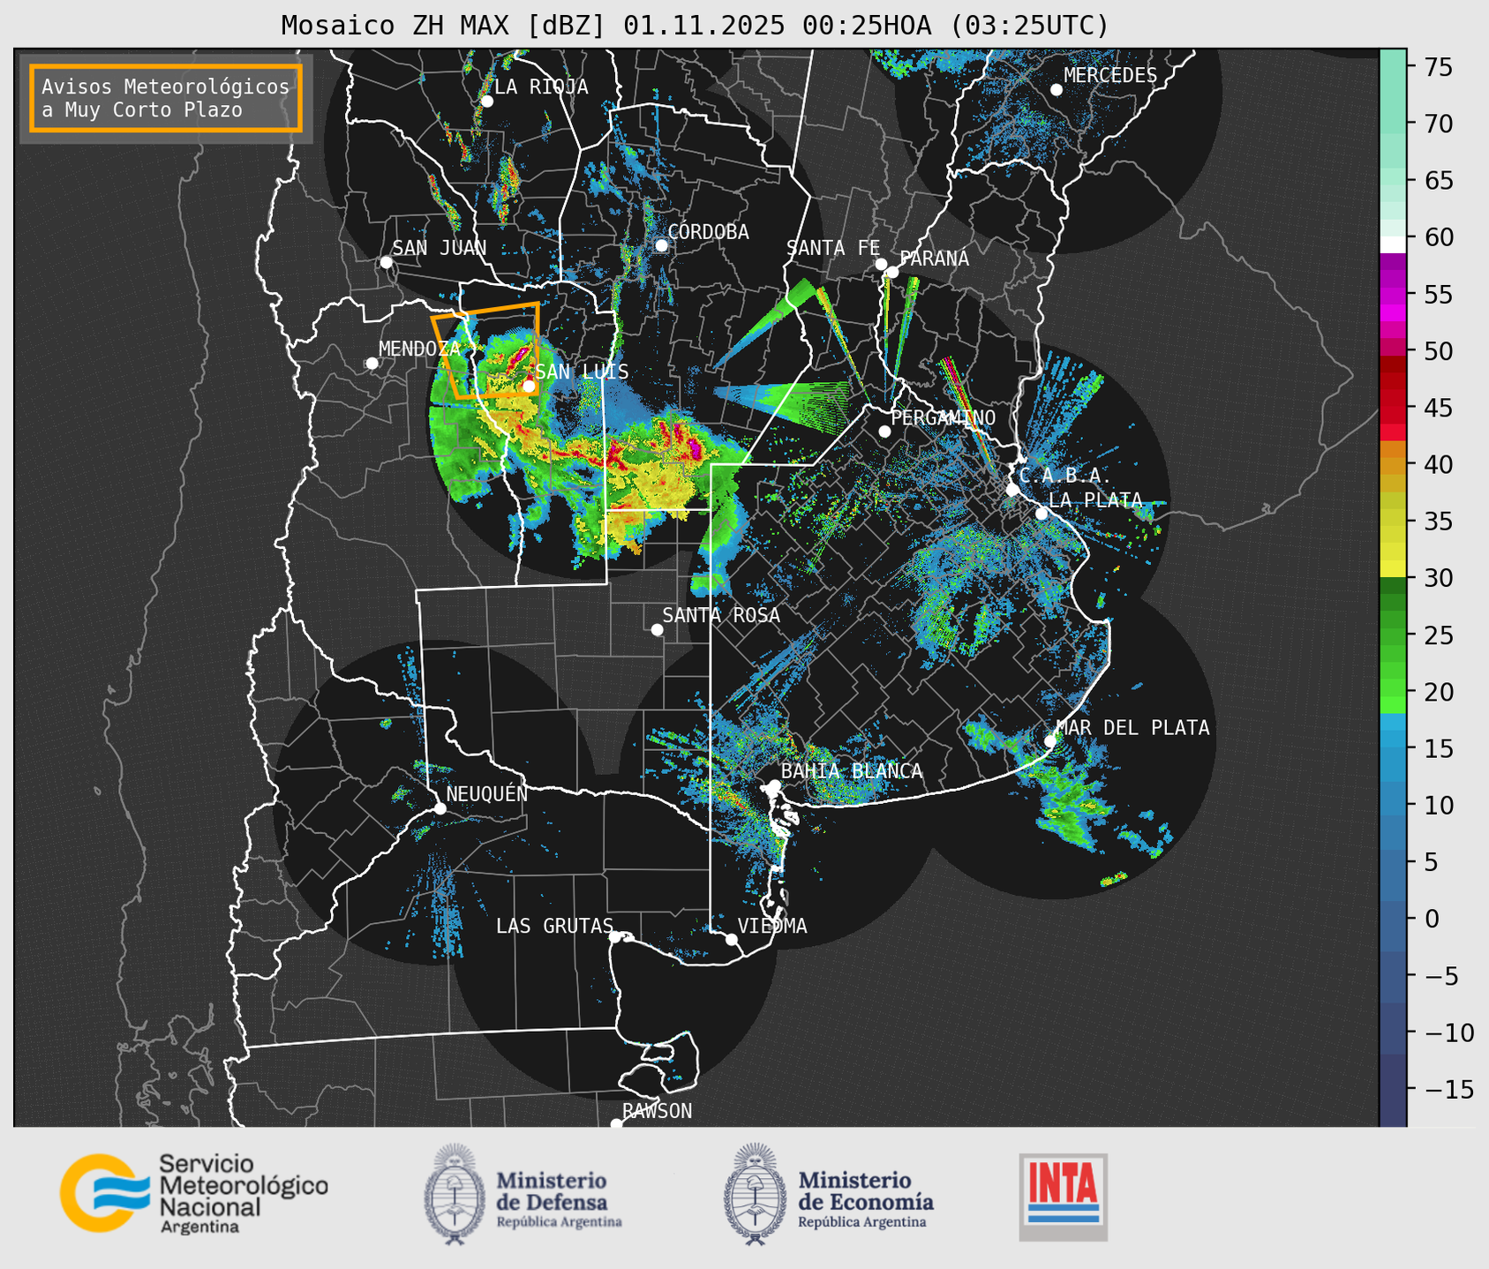1489x1269 pixels.
Task: Click the Avisos Meteorológicos a Muy Corto Plazo legend box
Action: click(166, 98)
